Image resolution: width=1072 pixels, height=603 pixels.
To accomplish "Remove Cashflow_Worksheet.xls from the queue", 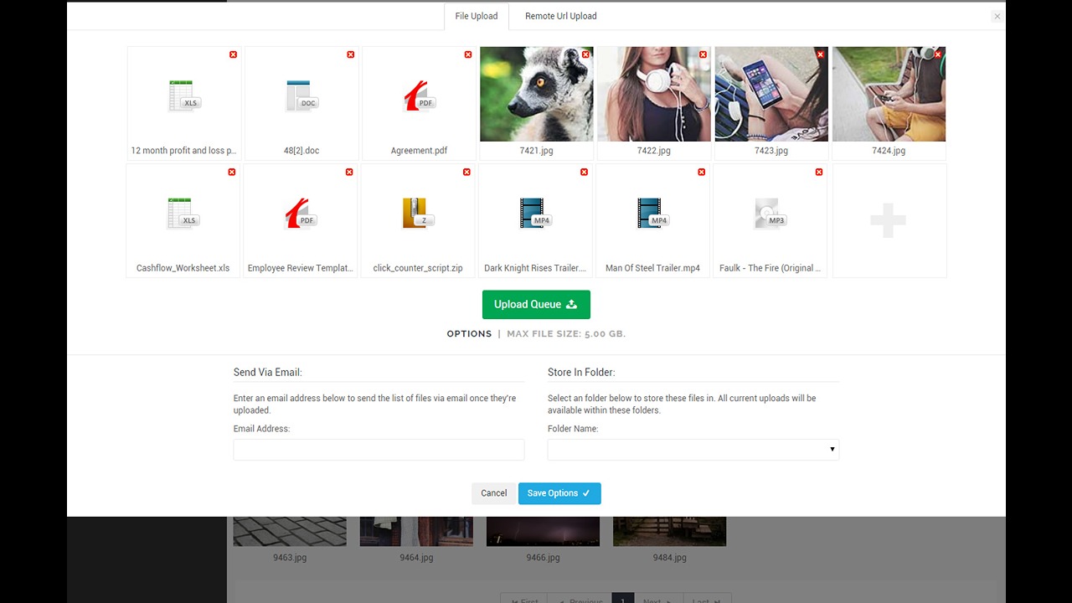I will [x=232, y=172].
